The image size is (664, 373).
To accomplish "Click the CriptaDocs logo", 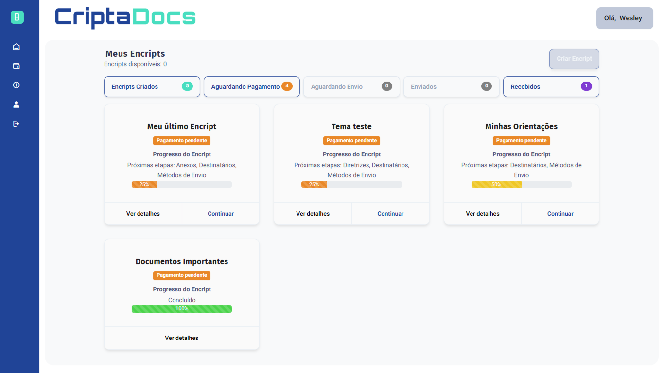I will click(x=125, y=17).
